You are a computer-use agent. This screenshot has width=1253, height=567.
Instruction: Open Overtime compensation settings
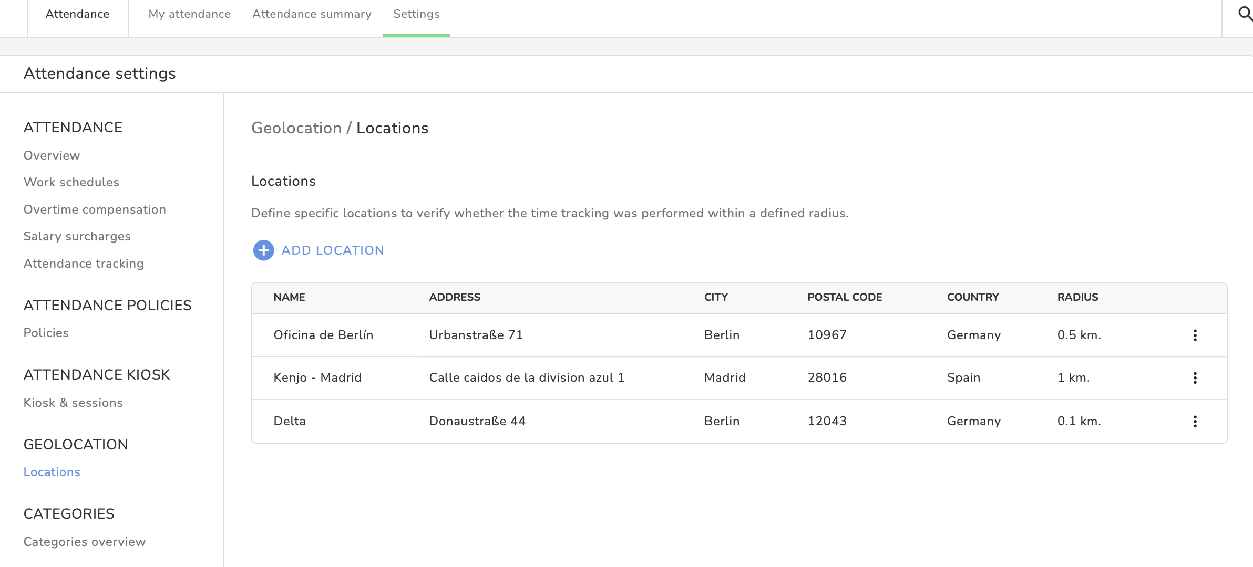95,209
